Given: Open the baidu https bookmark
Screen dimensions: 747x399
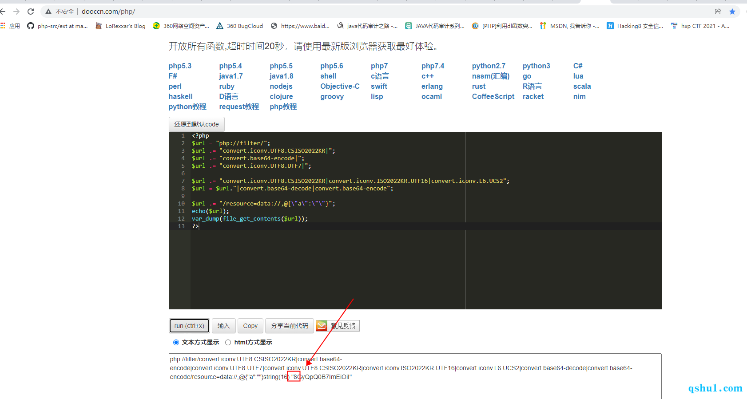Looking at the screenshot, I should (x=300, y=26).
